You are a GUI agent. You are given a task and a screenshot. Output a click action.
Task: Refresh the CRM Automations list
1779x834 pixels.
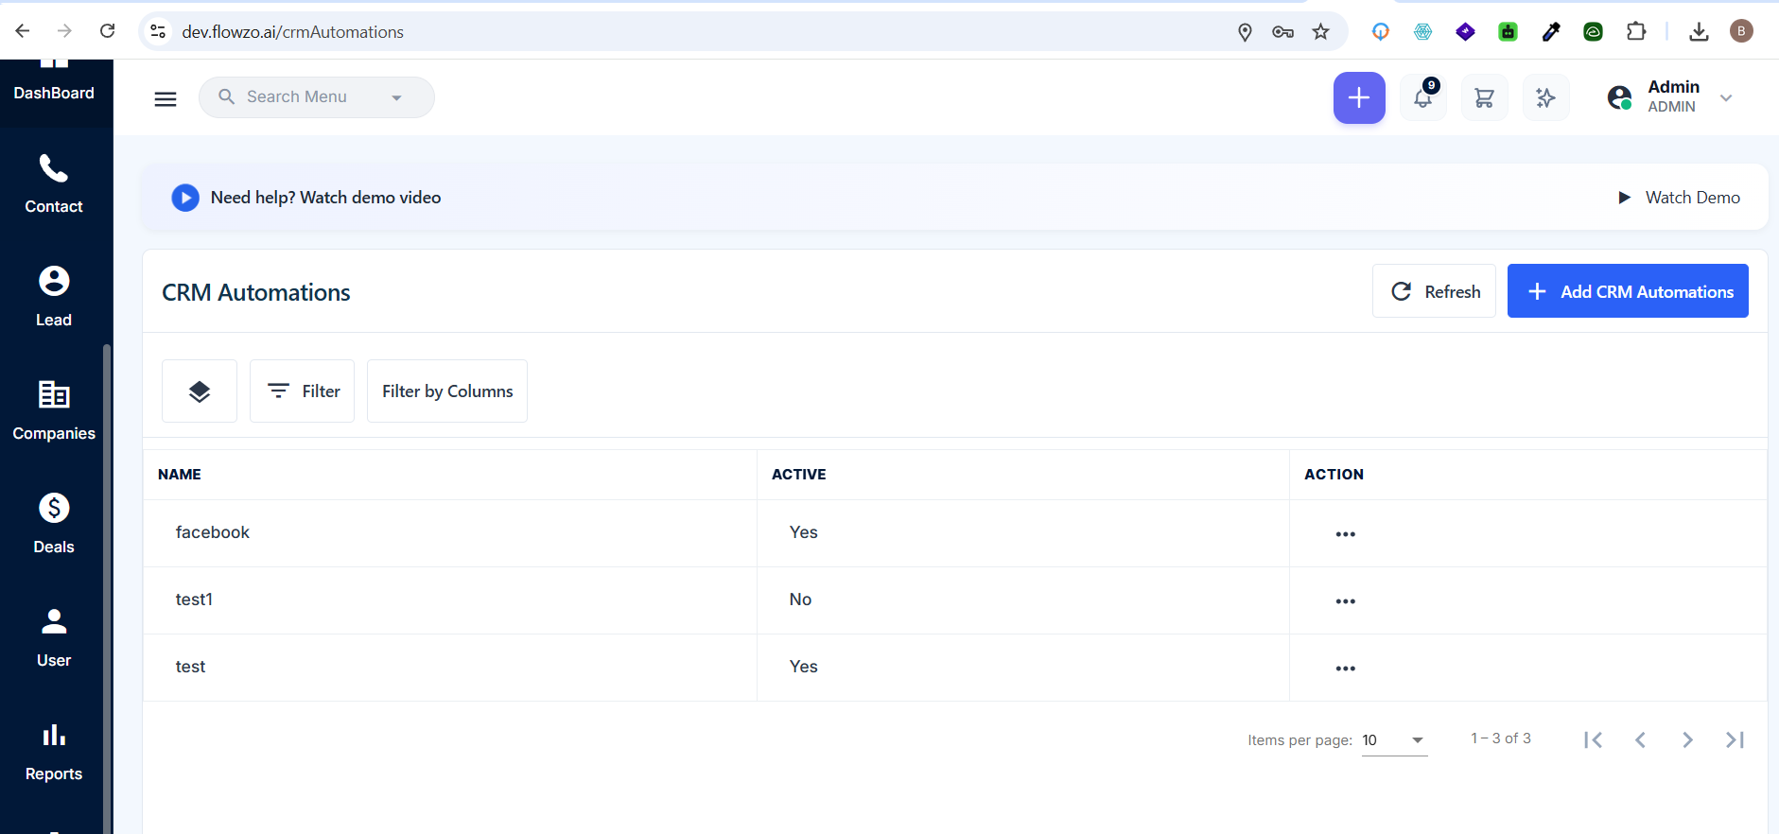(x=1434, y=291)
